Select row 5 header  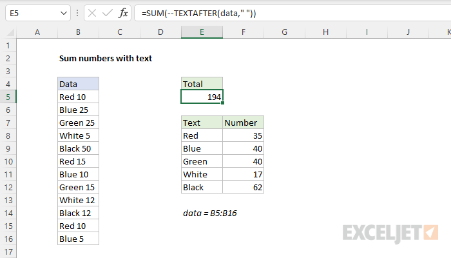click(x=8, y=97)
